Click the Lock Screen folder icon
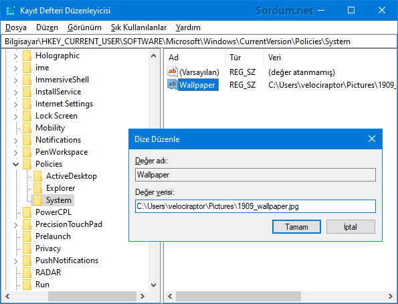398x304 pixels. [x=27, y=116]
